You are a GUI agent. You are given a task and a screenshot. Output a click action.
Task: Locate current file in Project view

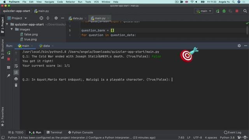tap(41, 18)
